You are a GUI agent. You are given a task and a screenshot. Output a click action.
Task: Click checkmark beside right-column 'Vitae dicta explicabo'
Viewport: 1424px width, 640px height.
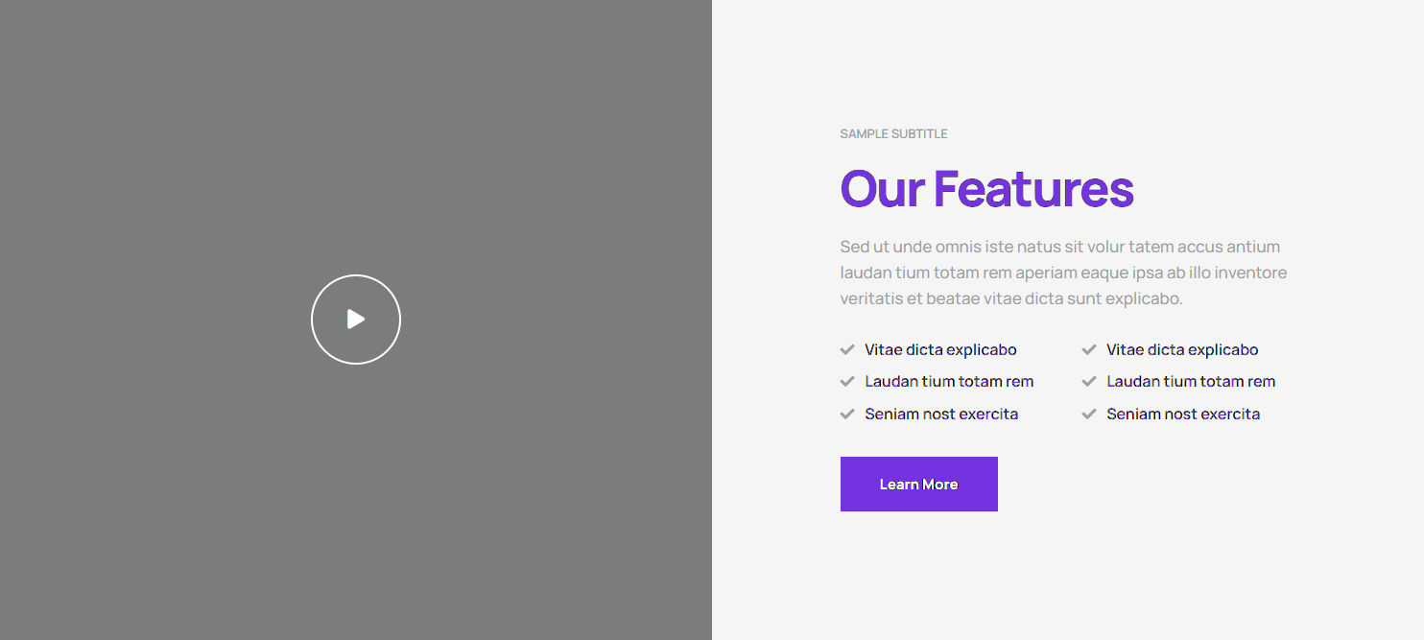pyautogui.click(x=1089, y=349)
